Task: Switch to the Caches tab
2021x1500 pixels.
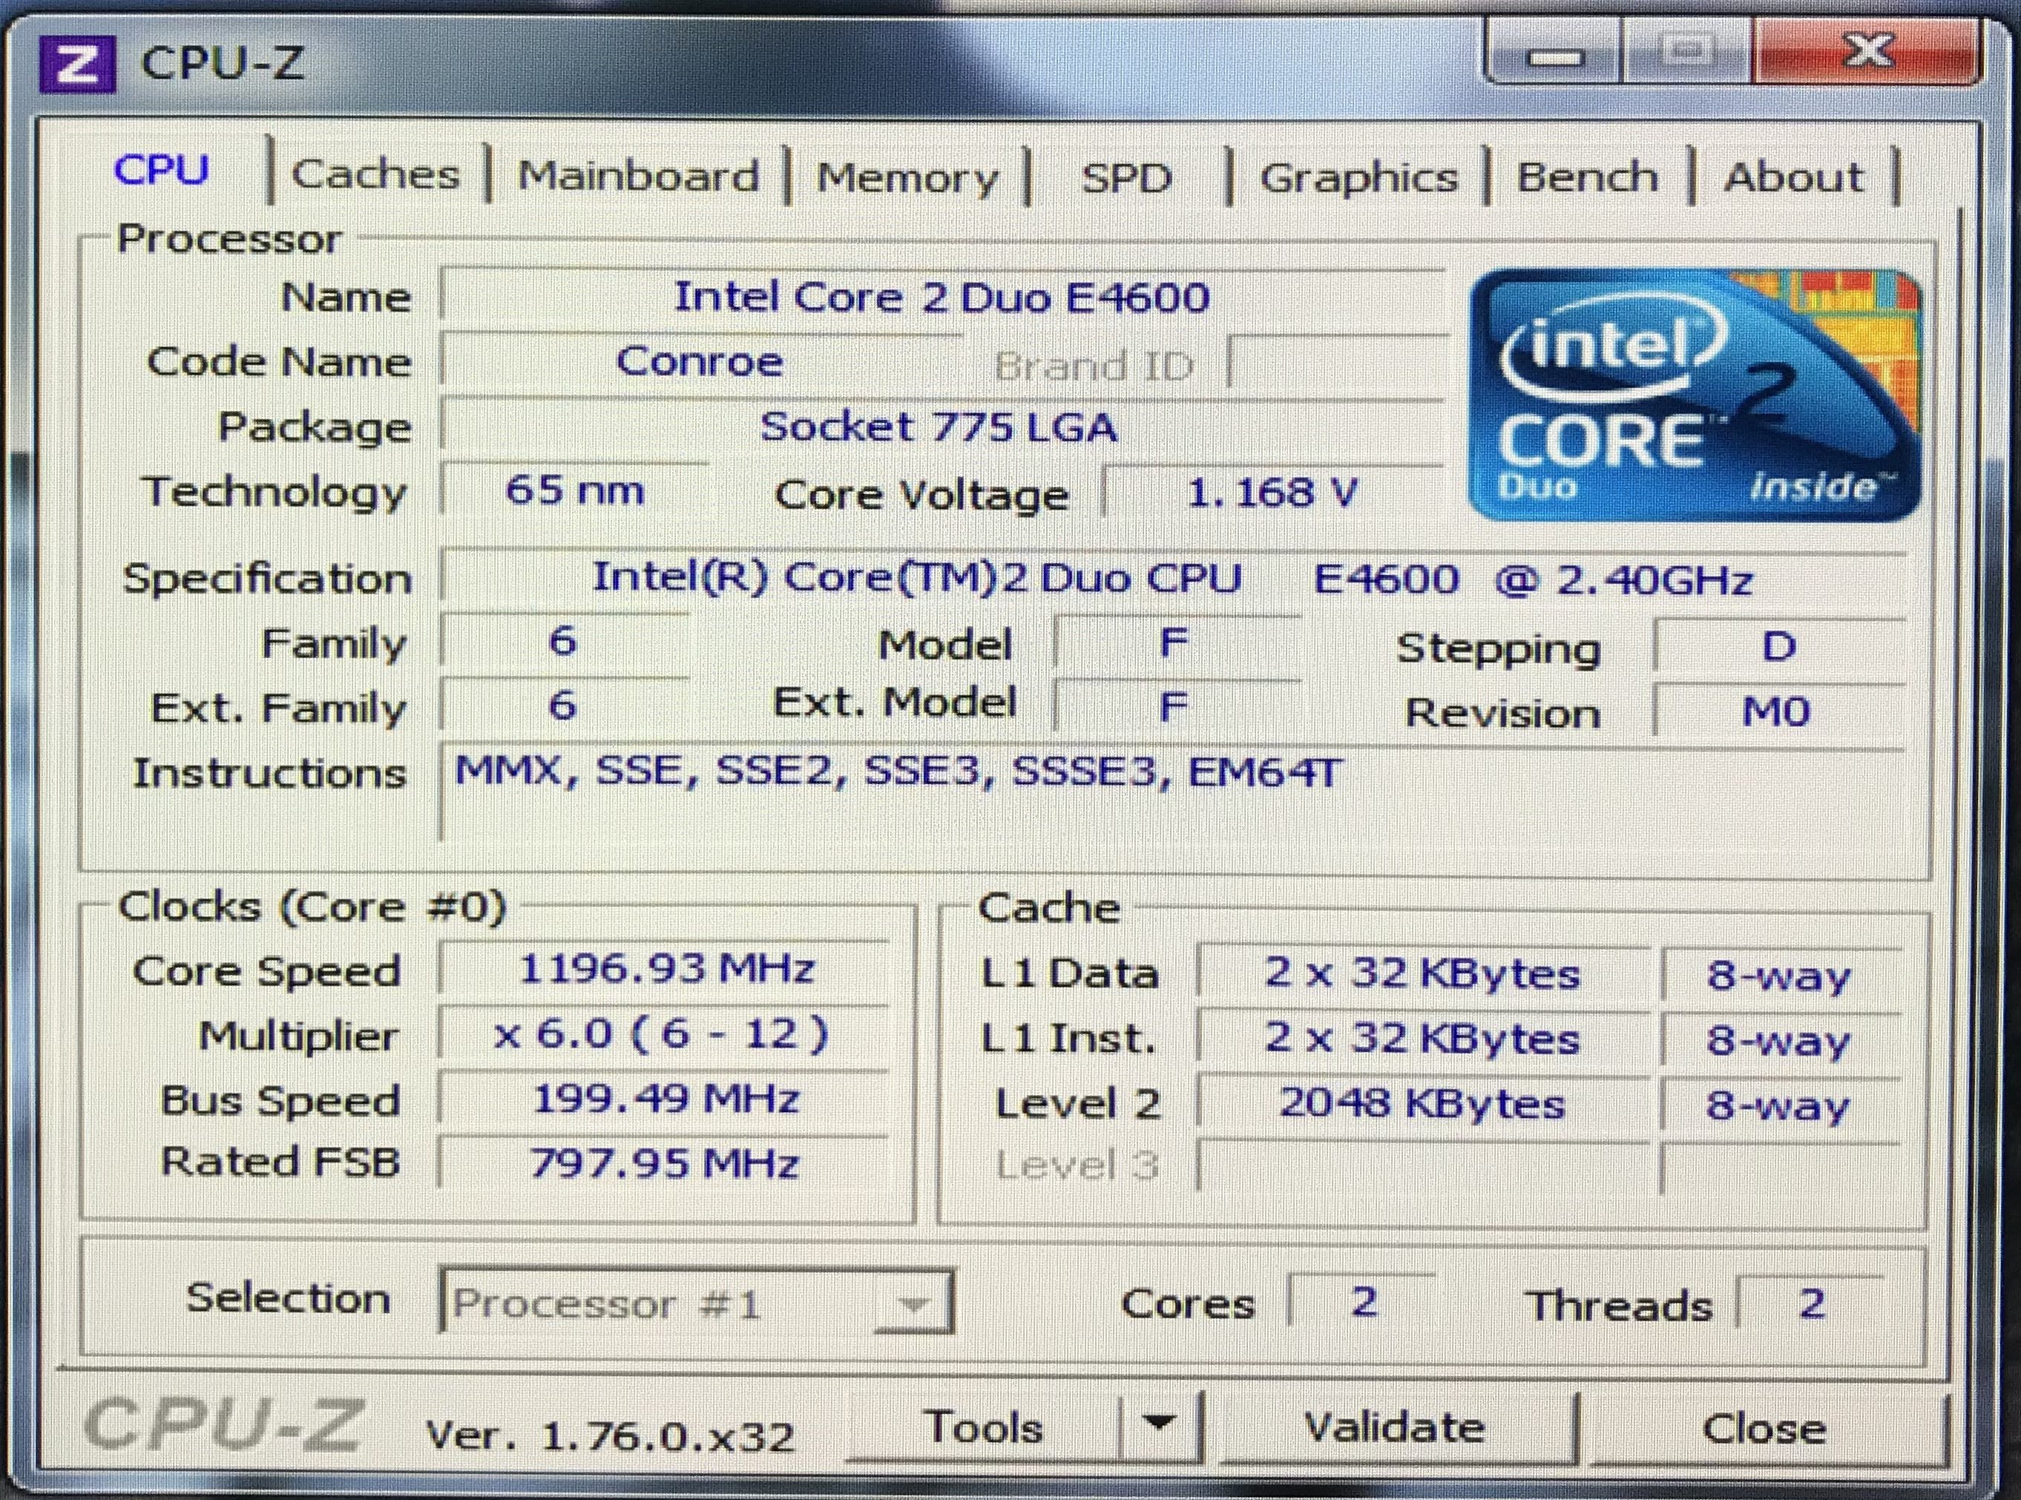Action: pos(376,174)
